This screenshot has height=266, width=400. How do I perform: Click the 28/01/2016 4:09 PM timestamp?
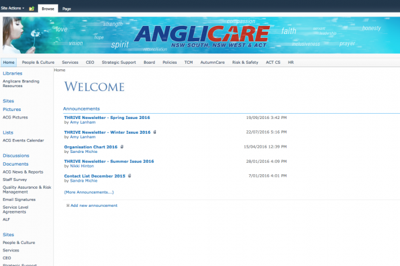[x=266, y=162]
